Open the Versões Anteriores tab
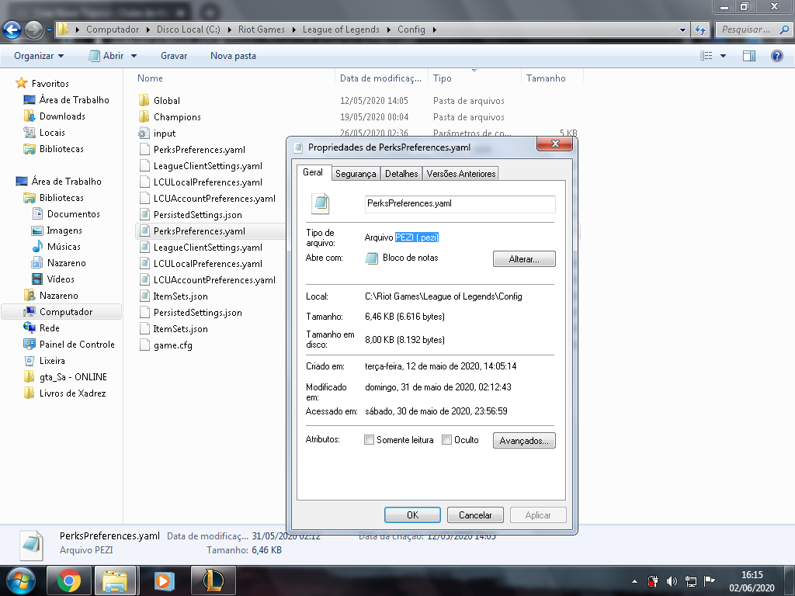The height and width of the screenshot is (596, 795). tap(461, 174)
